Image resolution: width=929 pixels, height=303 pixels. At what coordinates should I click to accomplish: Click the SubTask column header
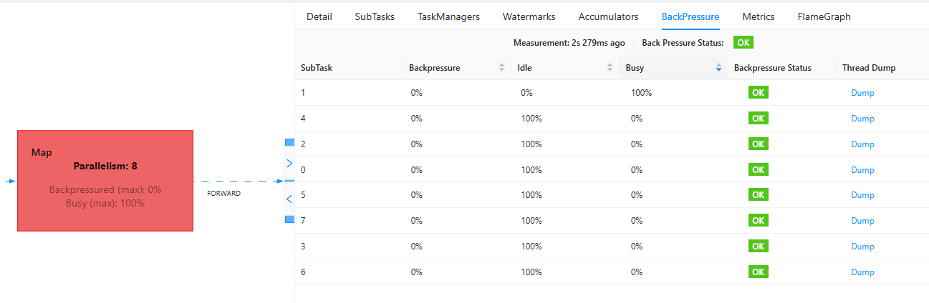pyautogui.click(x=316, y=68)
